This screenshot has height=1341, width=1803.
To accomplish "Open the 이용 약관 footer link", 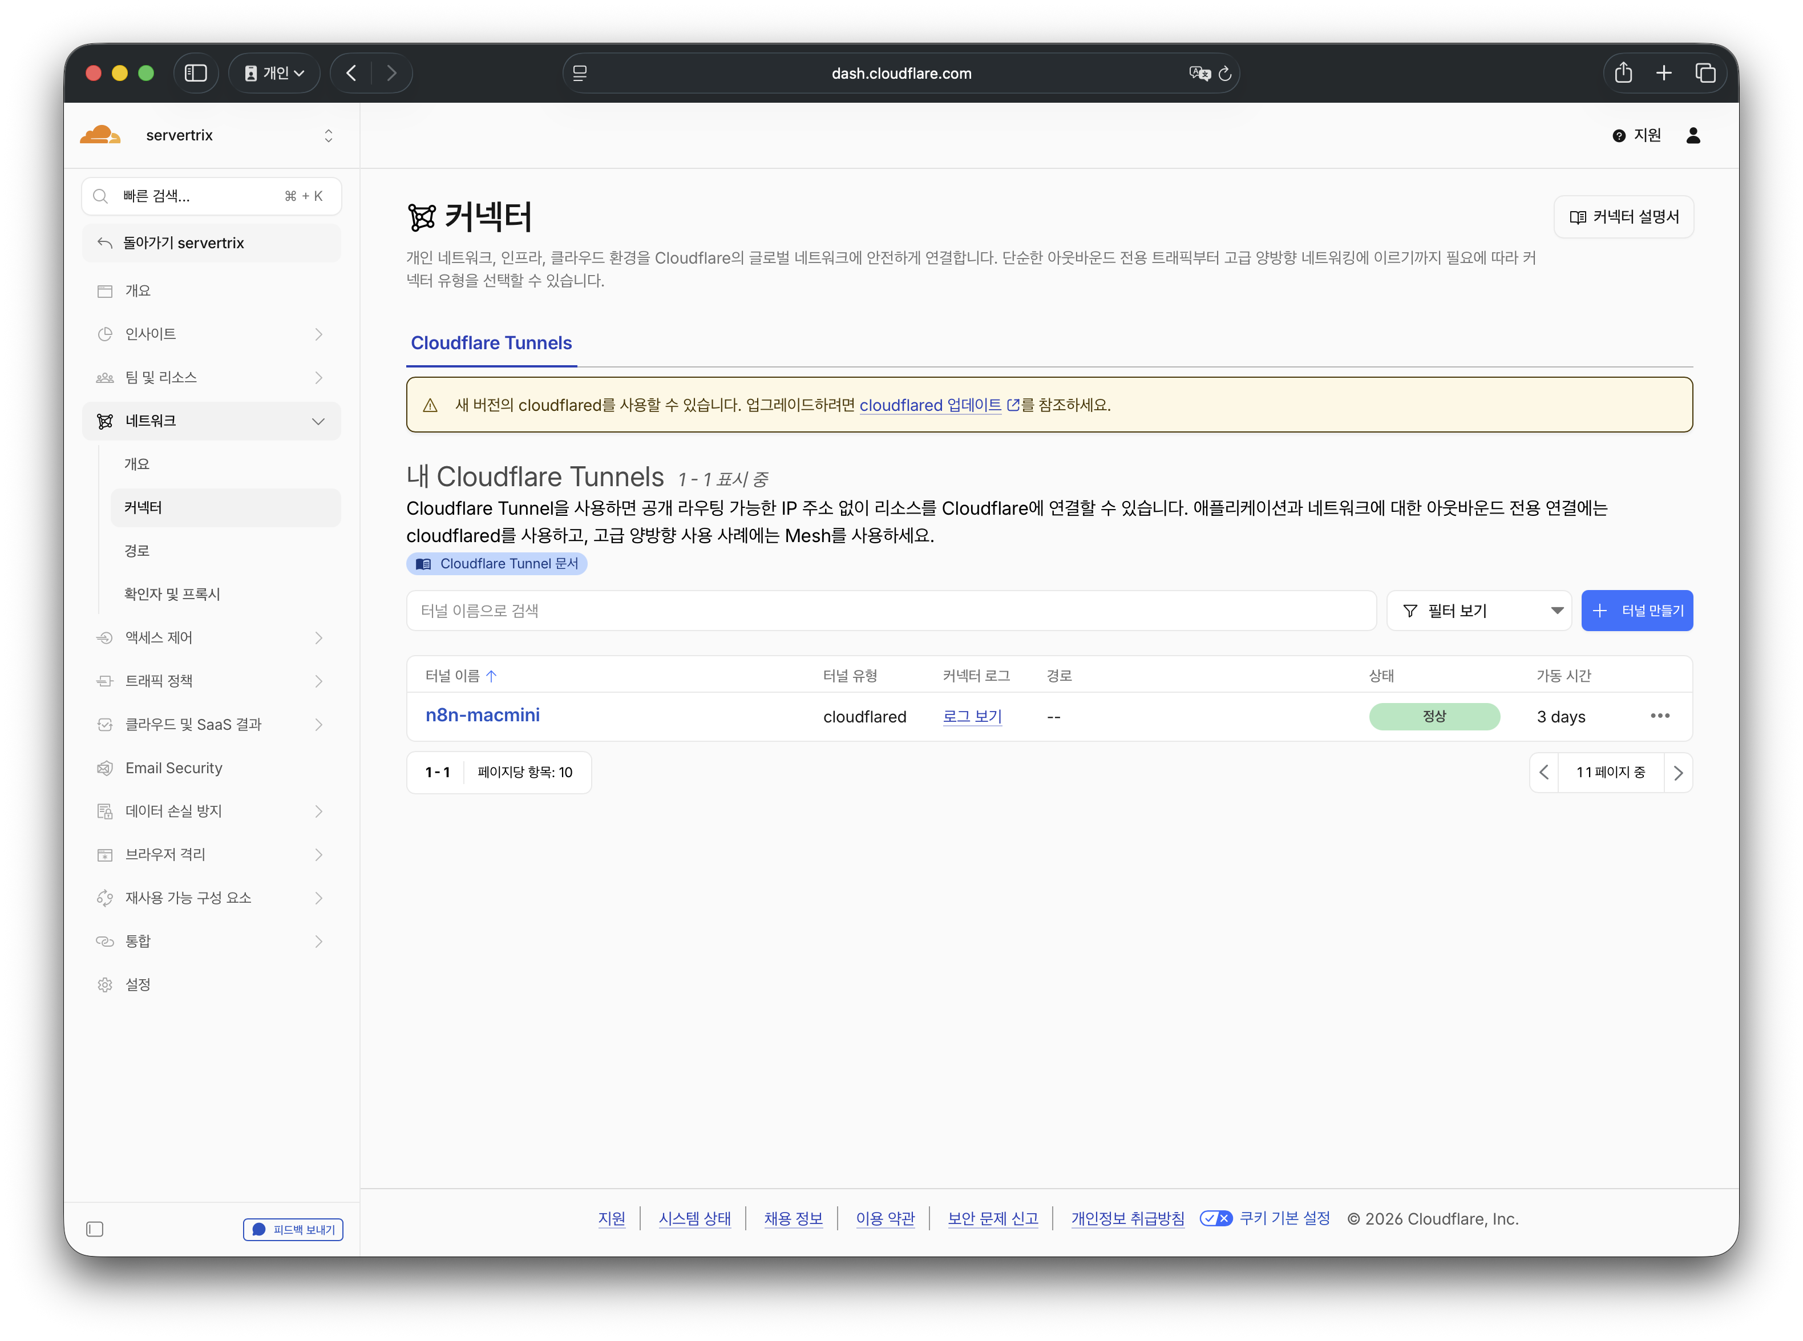I will pos(886,1218).
